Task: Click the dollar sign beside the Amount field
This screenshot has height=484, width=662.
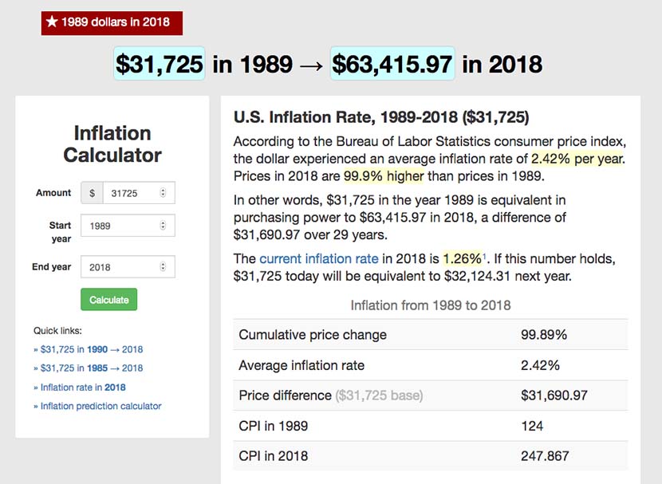Action: pos(93,193)
